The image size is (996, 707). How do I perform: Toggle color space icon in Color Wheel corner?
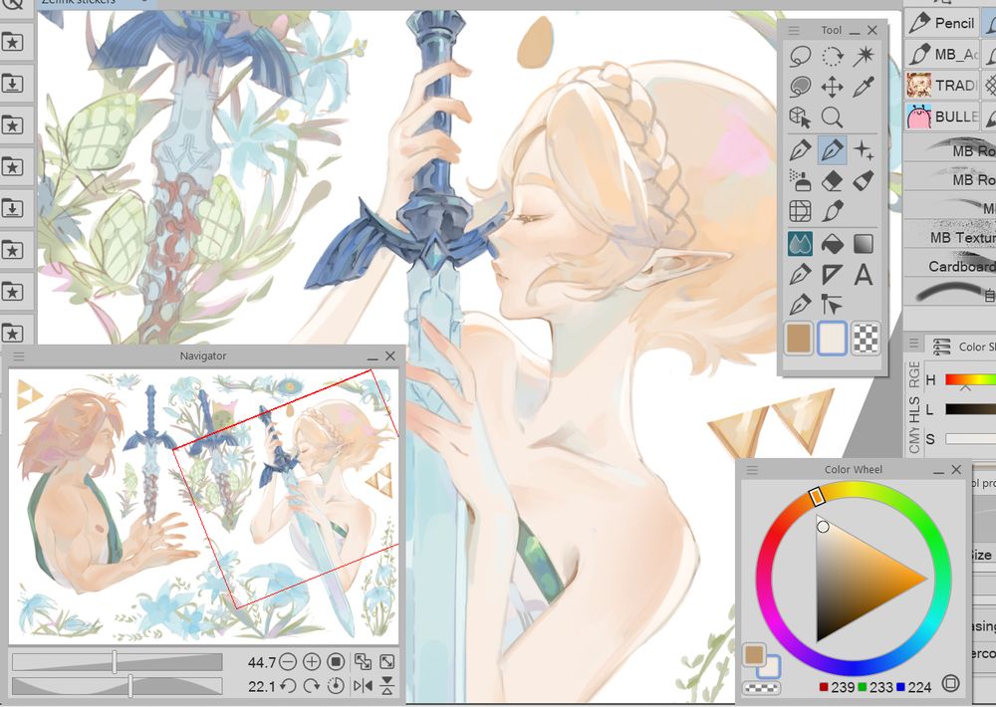(950, 683)
